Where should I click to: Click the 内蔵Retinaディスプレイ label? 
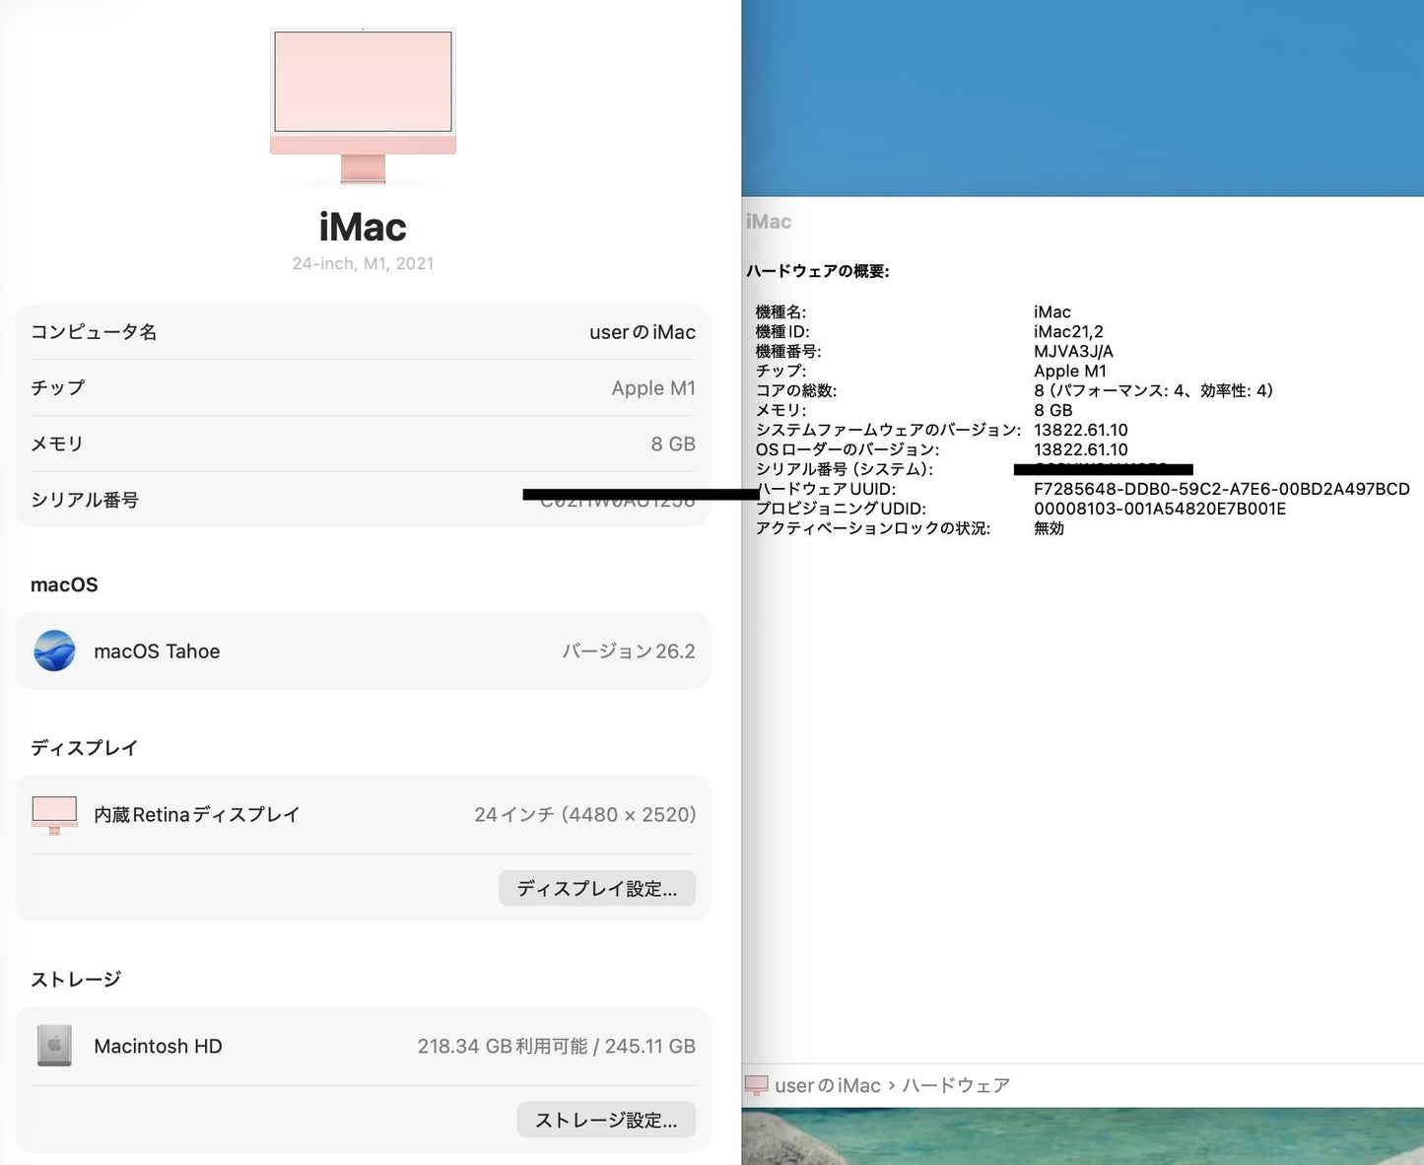tap(196, 815)
